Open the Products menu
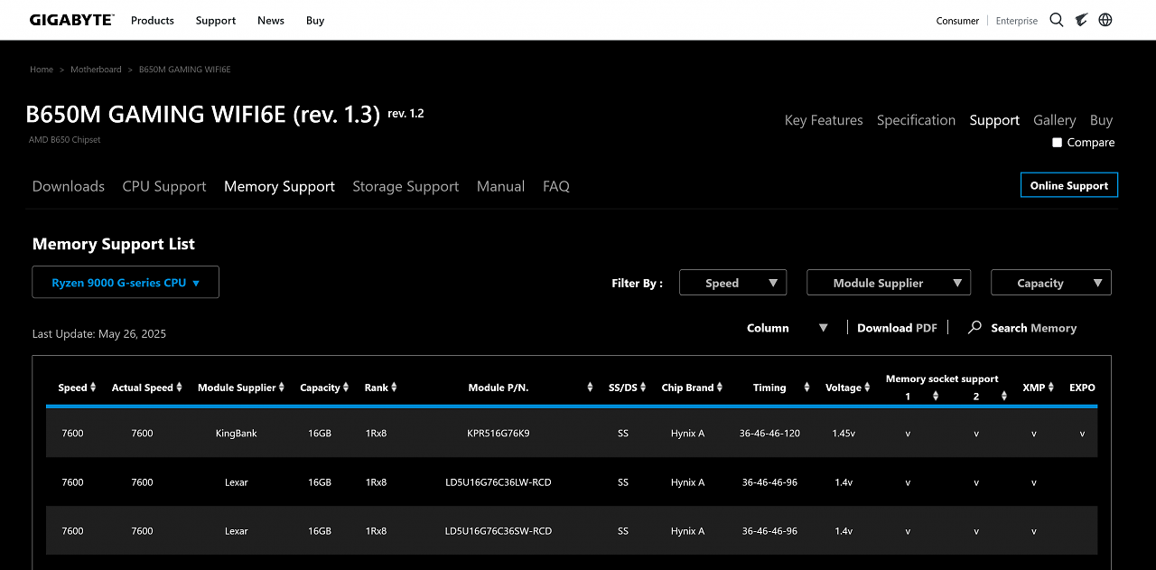 click(153, 20)
